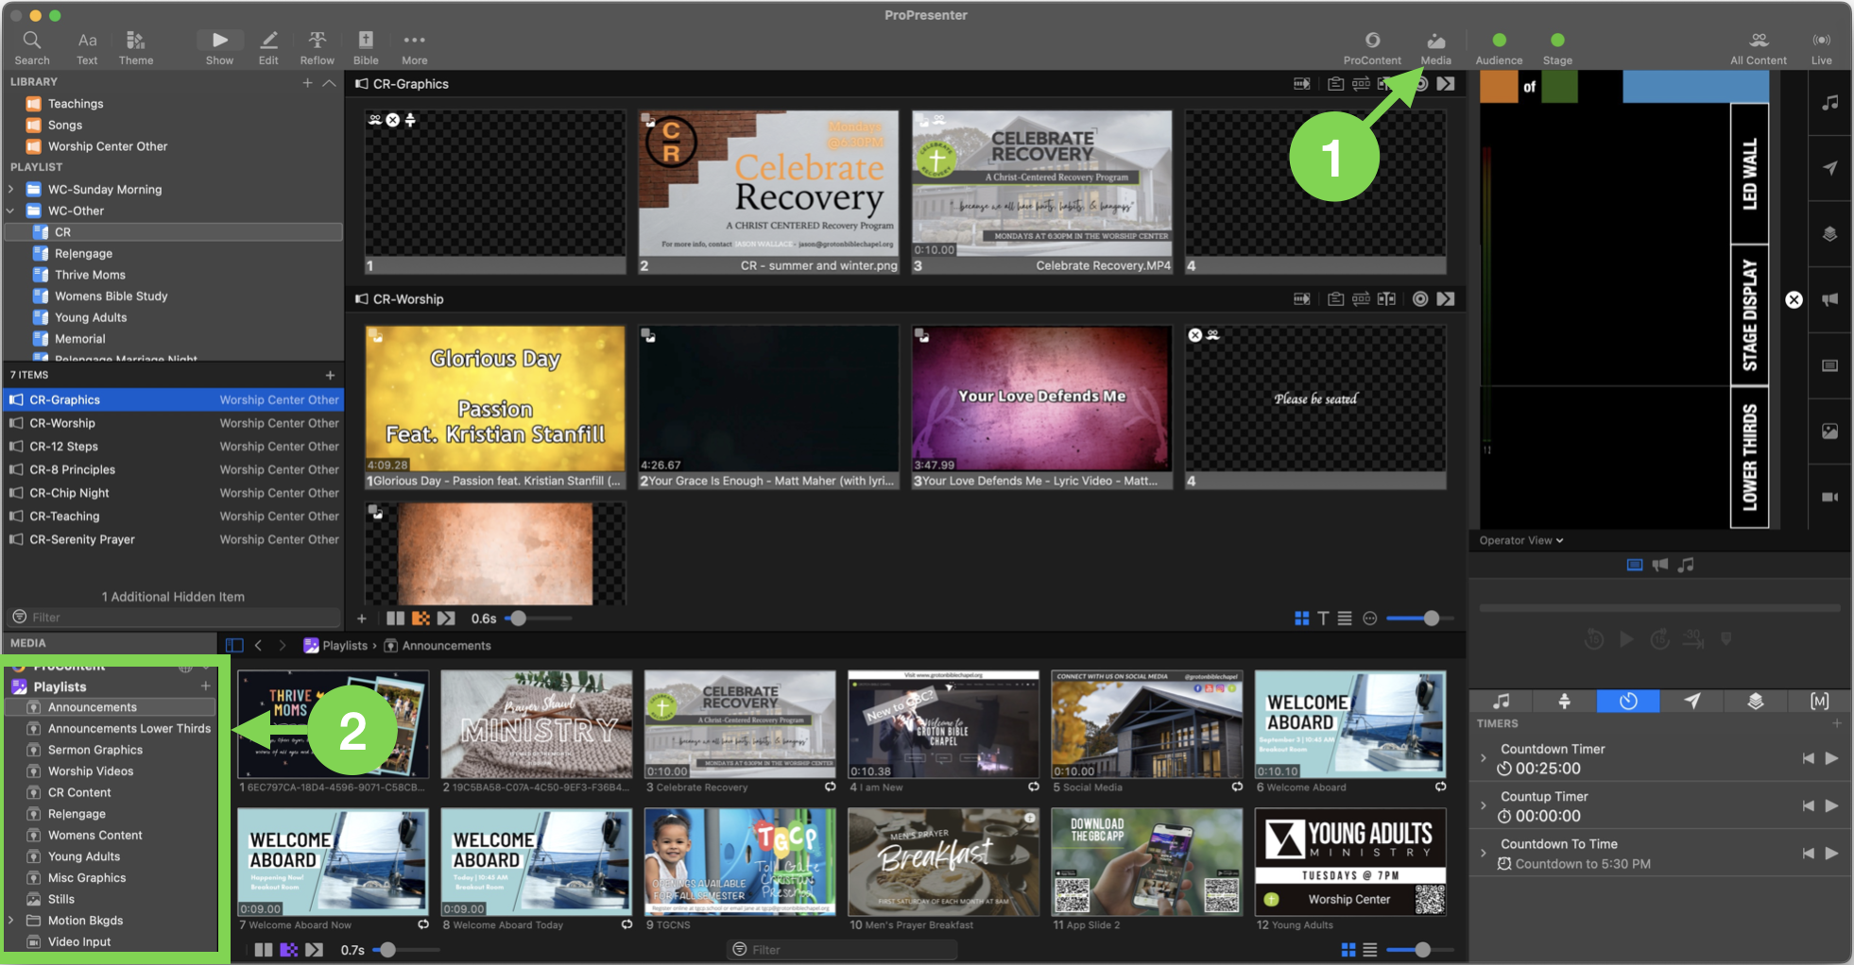Expand the Countup Timer row

pos(1484,805)
